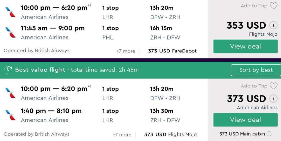The image size is (281, 141).
Task: Open the info icon beside 353 USD price
Action: (x=273, y=26)
